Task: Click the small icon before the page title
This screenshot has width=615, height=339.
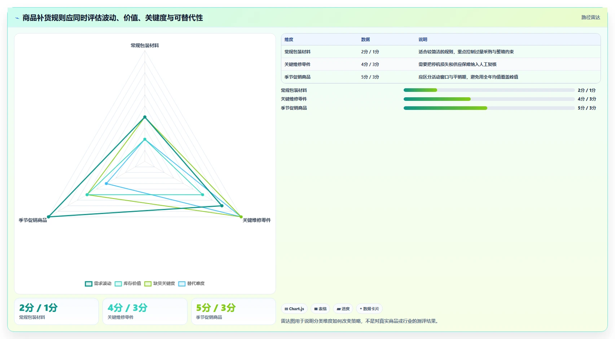Action: [x=17, y=18]
